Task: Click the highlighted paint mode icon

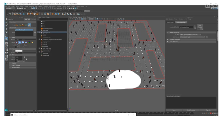Action: 29,25
